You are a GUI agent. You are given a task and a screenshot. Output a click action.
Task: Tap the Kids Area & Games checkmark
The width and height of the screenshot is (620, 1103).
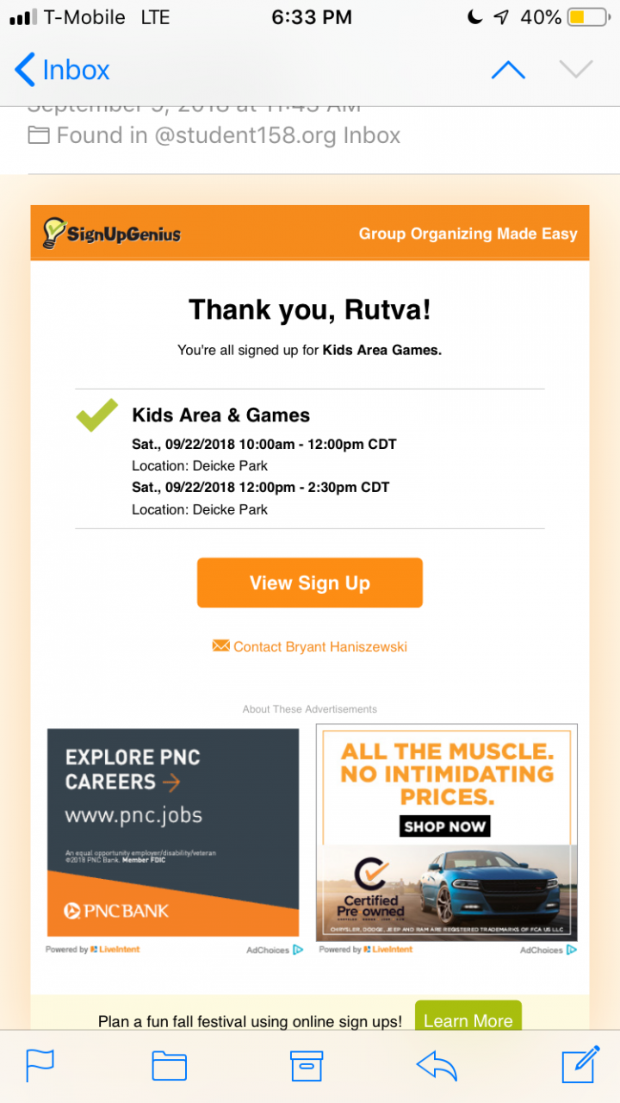tap(97, 415)
